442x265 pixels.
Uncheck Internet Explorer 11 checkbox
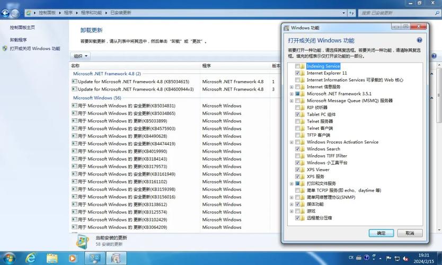(x=297, y=73)
